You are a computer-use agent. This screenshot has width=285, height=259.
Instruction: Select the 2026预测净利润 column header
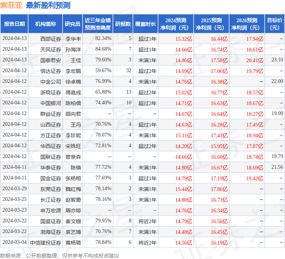[x=247, y=24]
